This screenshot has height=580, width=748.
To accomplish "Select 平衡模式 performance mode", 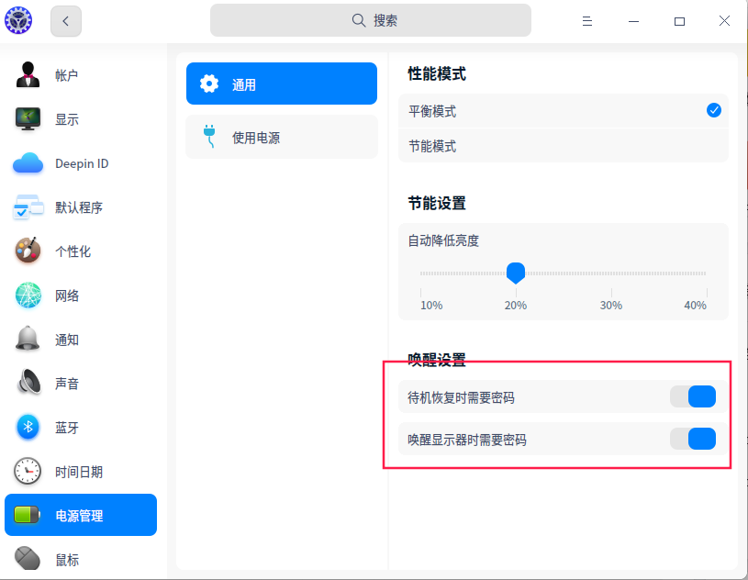I will tap(563, 111).
